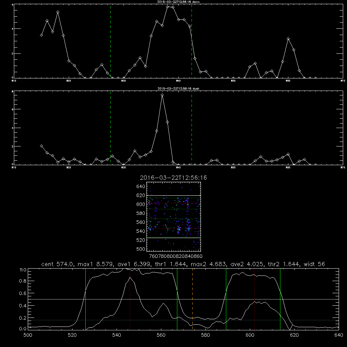Click the scatter image x-axis label string
This screenshot has width=347, height=347.
click(176, 256)
